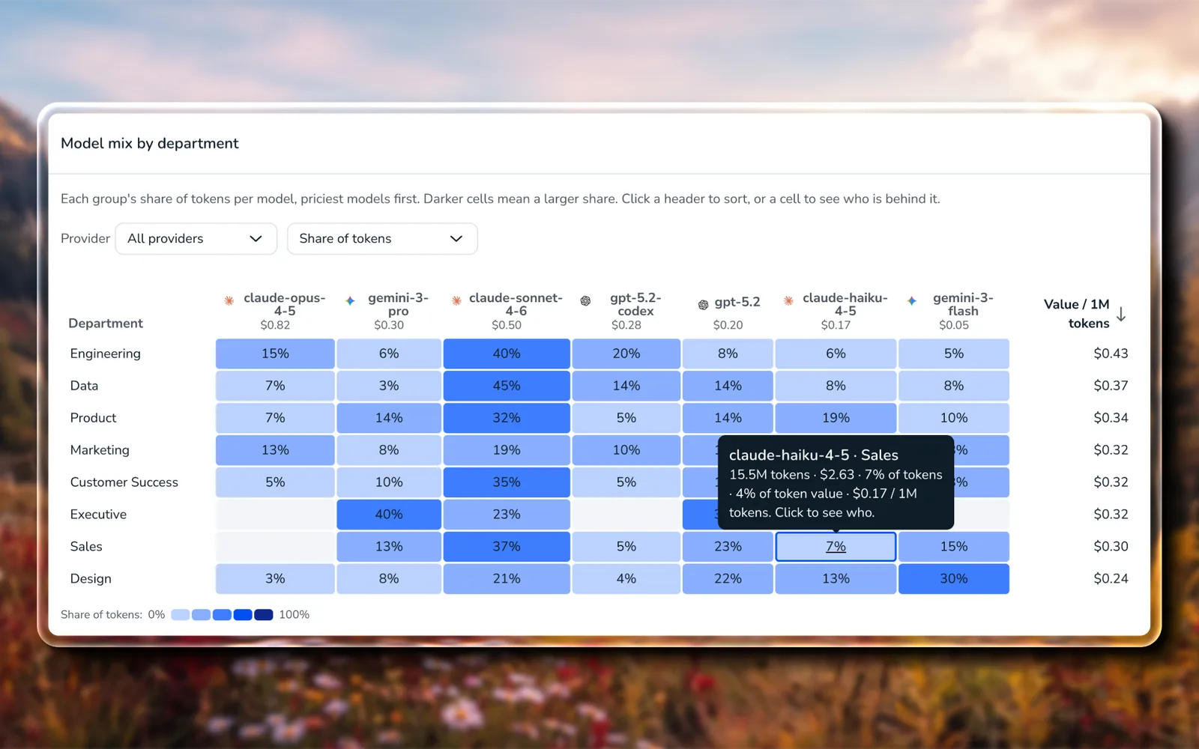Open Engineering claude-sonnet-4-6 40% cell
The width and height of the screenshot is (1199, 749).
click(x=507, y=354)
